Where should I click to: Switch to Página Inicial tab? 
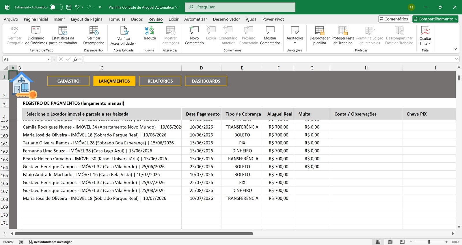[x=36, y=19]
